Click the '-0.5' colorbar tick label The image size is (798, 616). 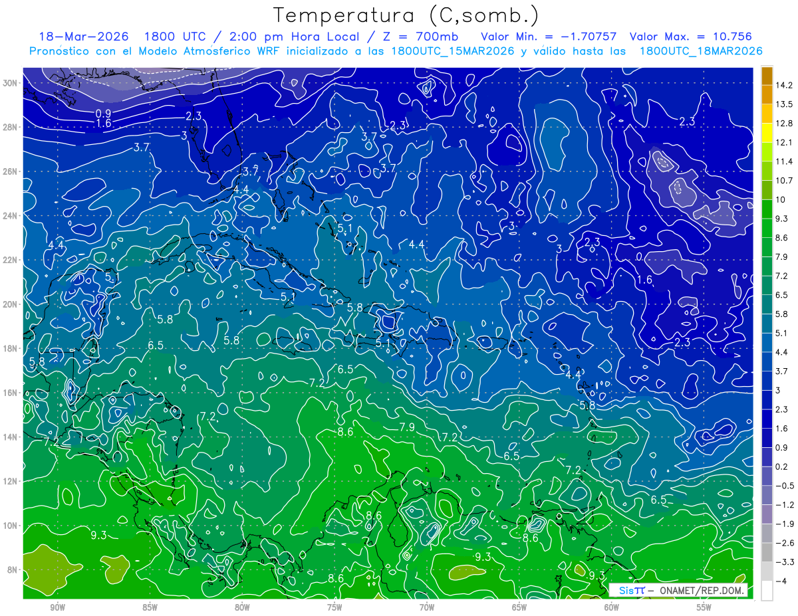point(784,486)
